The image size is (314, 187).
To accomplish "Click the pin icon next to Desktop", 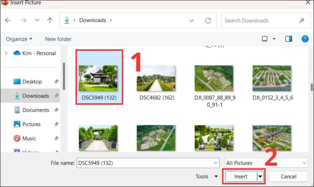I will tap(56, 82).
